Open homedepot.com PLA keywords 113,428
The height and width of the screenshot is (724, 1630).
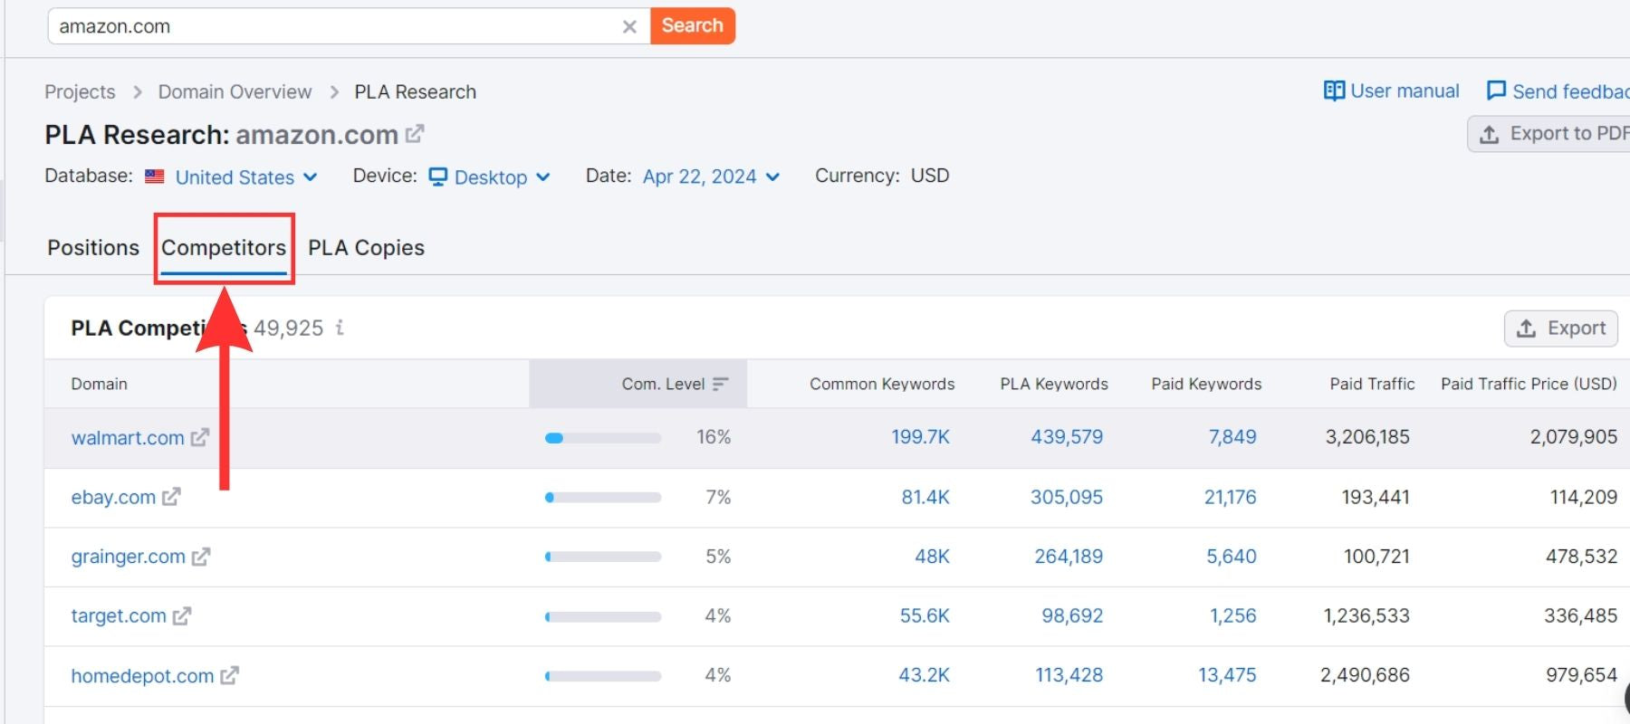tap(1069, 675)
